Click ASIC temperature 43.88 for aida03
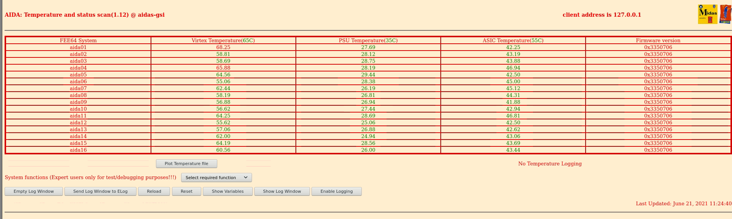The width and height of the screenshot is (732, 219). (x=513, y=61)
